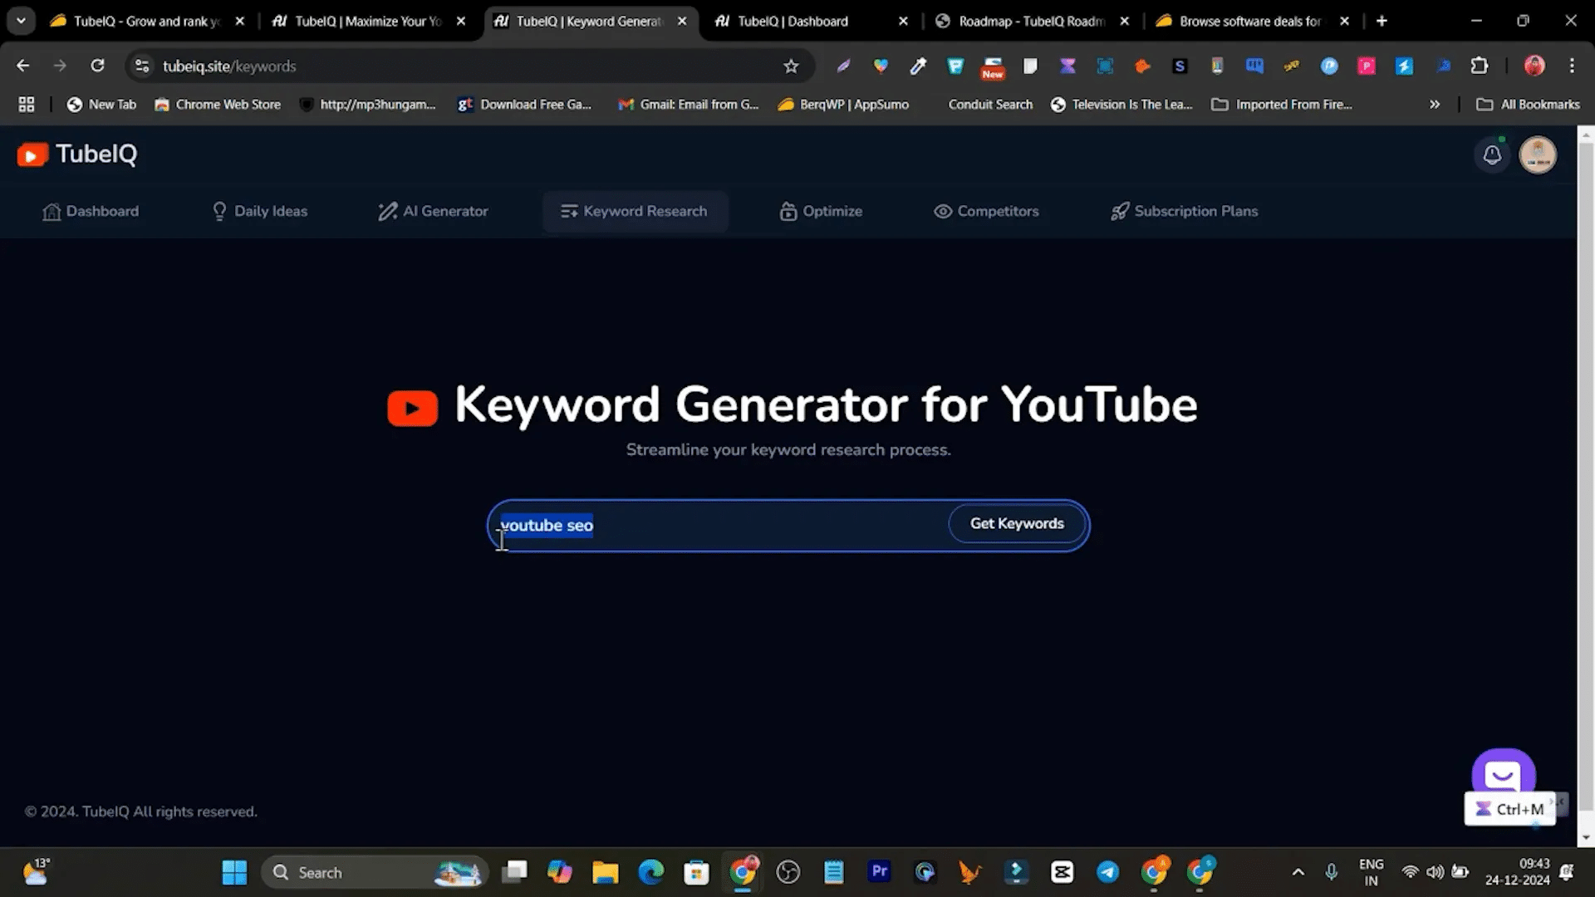Open the notifications bell
1595x897 pixels.
(1492, 154)
